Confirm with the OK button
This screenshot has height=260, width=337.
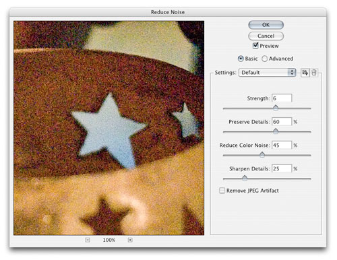(266, 25)
